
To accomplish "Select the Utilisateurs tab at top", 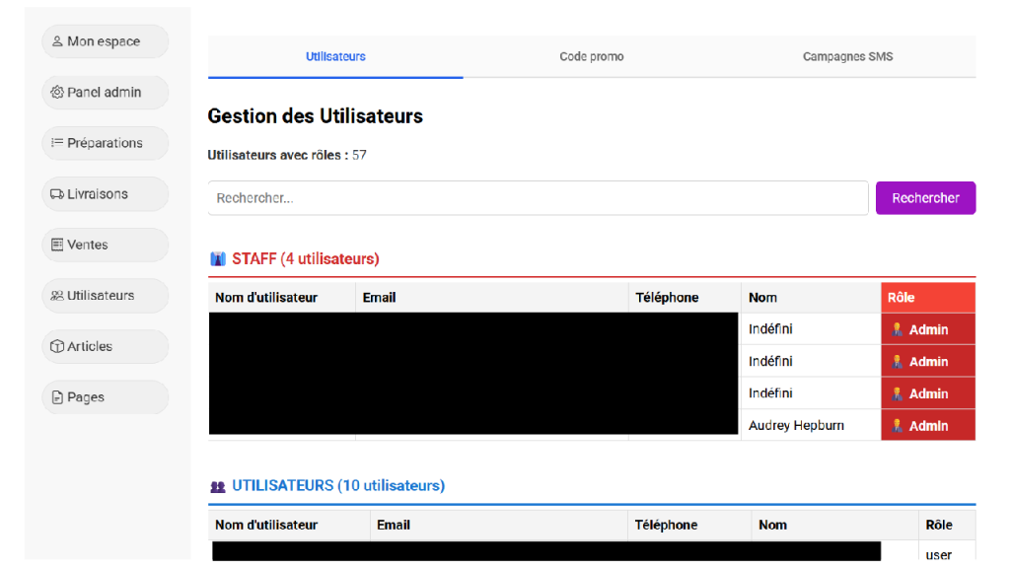I will 335,57.
